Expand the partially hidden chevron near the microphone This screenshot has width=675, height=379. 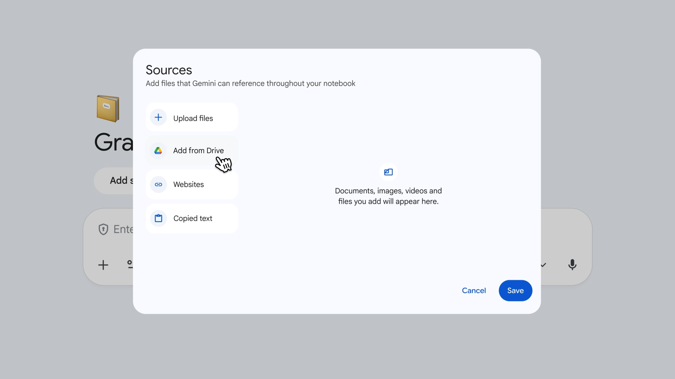(x=544, y=265)
